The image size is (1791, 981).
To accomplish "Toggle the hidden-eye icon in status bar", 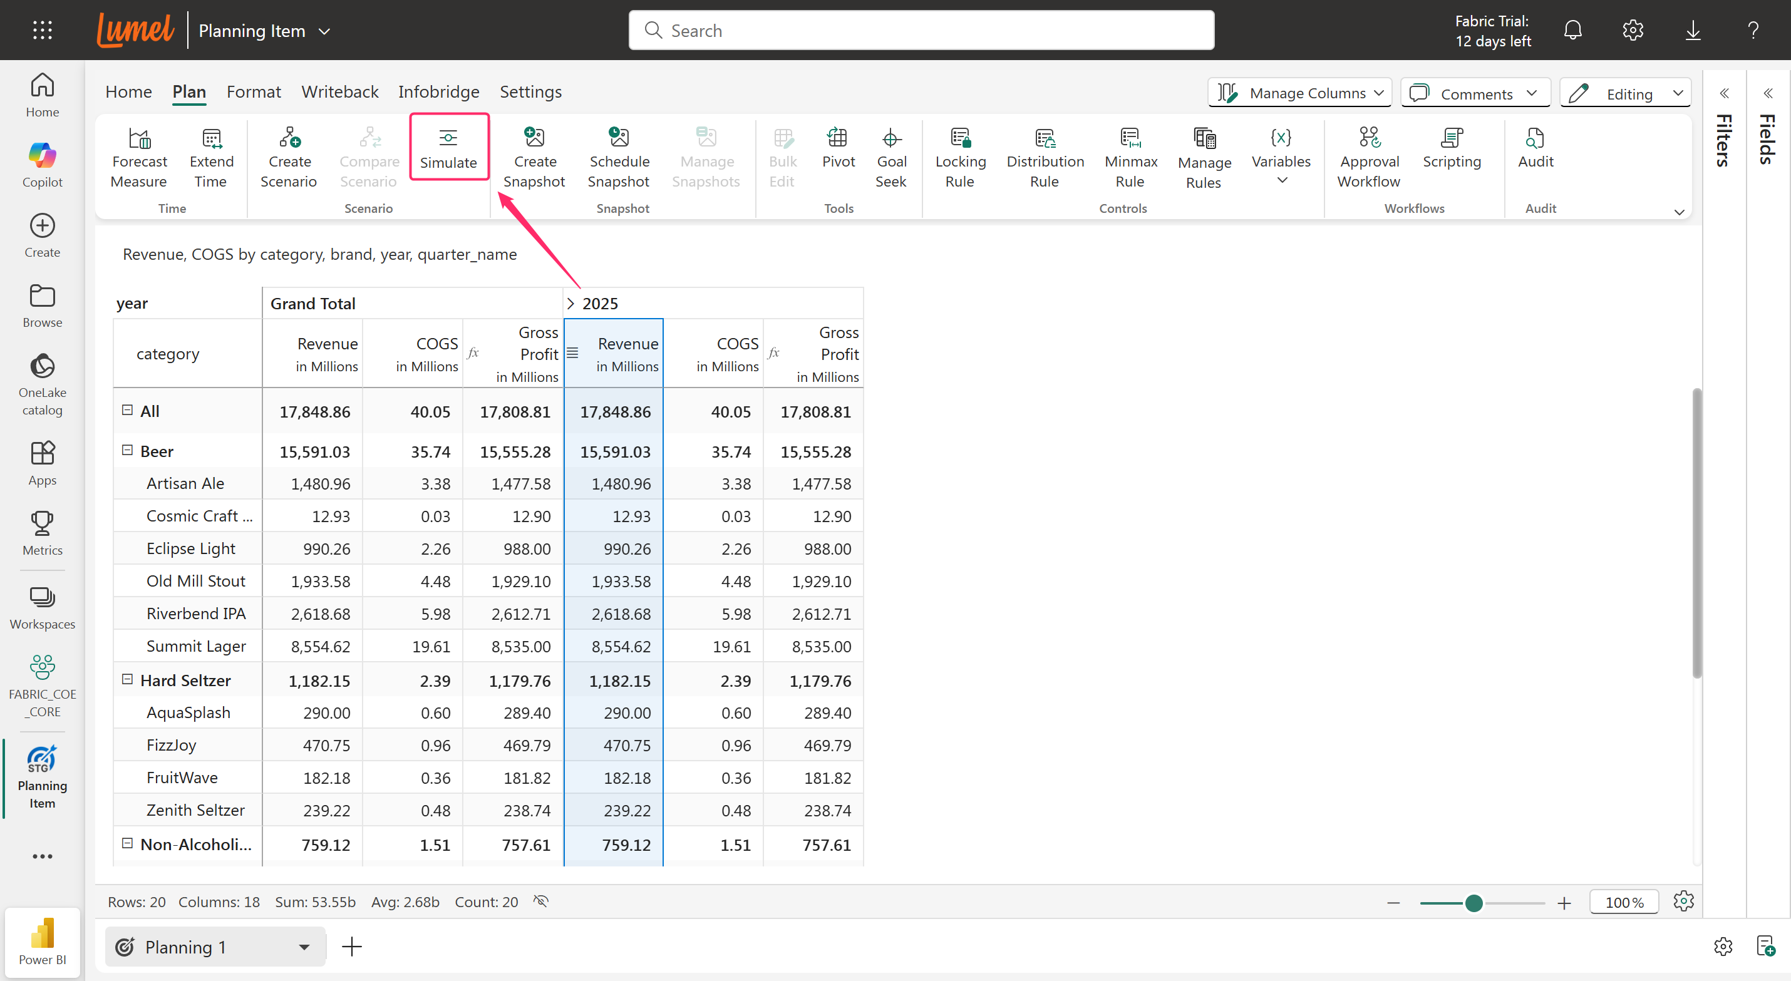I will (540, 901).
